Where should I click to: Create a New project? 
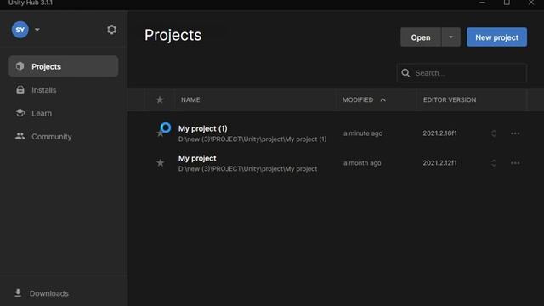(496, 37)
